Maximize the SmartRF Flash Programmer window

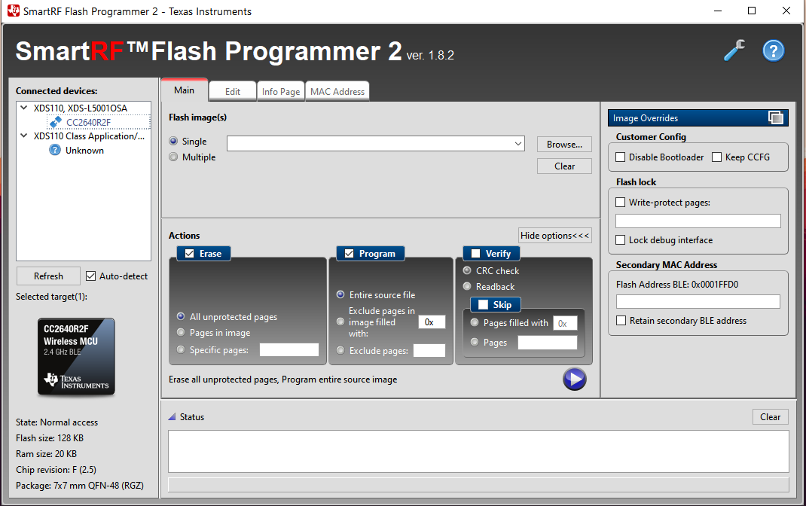click(752, 11)
